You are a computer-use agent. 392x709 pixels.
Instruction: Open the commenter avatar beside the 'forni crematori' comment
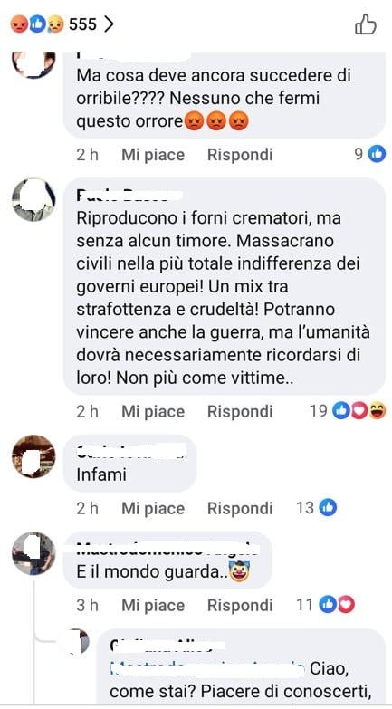[33, 200]
